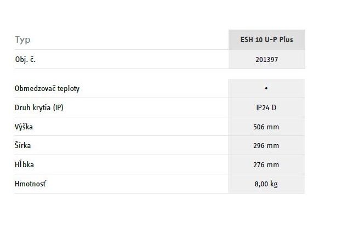This screenshot has width=342, height=239.
Task: Select the 276 mm depth value
Action: tap(266, 164)
